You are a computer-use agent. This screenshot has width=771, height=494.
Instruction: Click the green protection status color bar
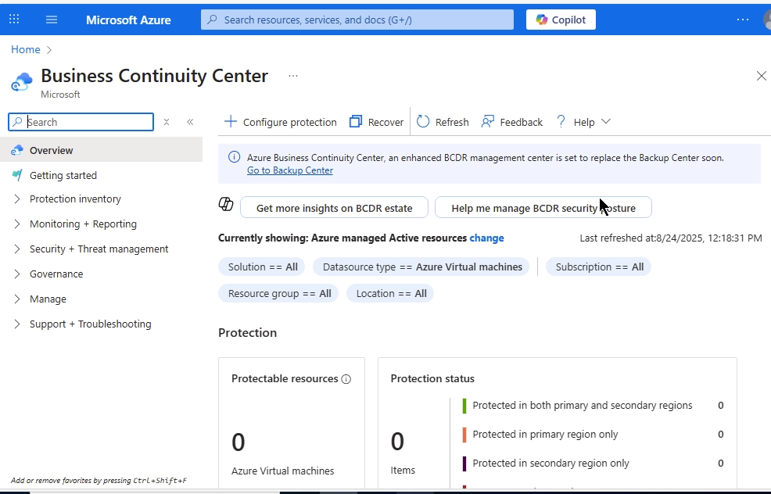464,406
